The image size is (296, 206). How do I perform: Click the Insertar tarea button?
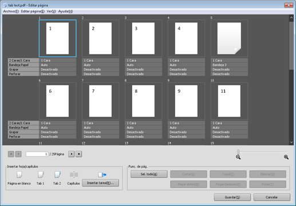click(101, 183)
